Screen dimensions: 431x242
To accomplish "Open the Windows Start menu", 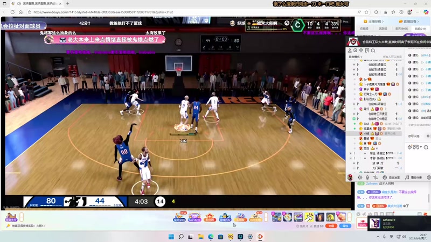I will [171, 237].
